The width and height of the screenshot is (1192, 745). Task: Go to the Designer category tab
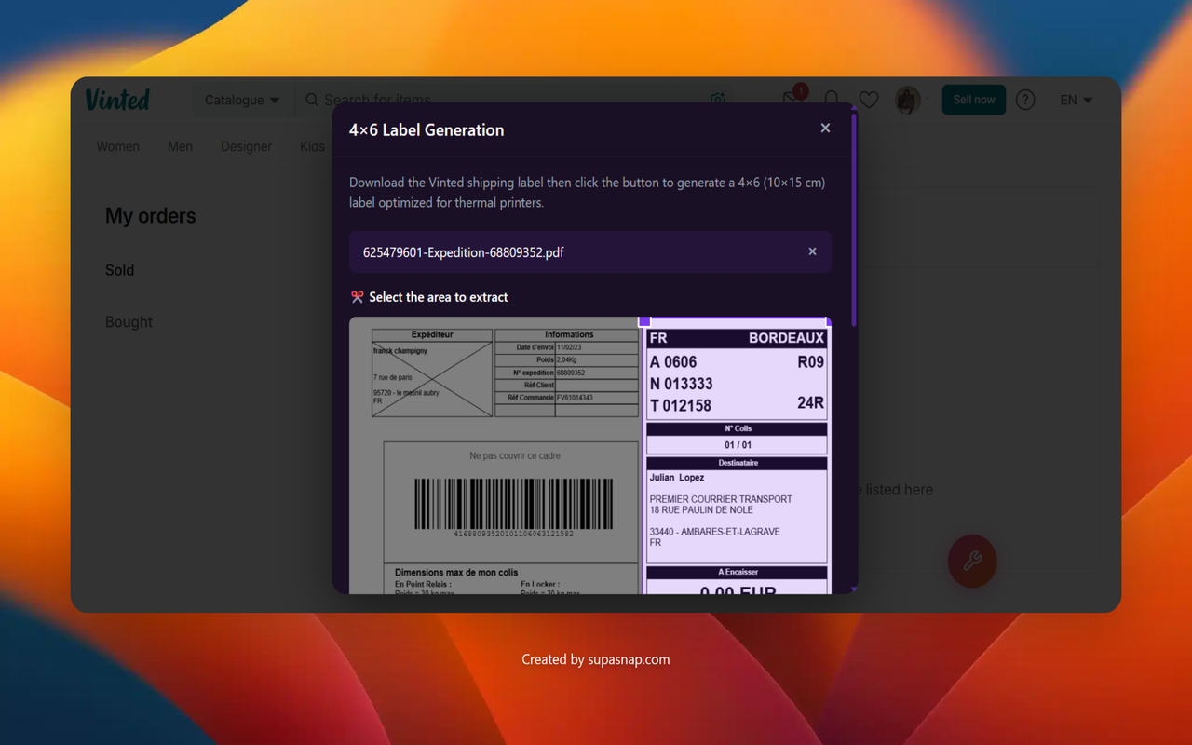[247, 146]
